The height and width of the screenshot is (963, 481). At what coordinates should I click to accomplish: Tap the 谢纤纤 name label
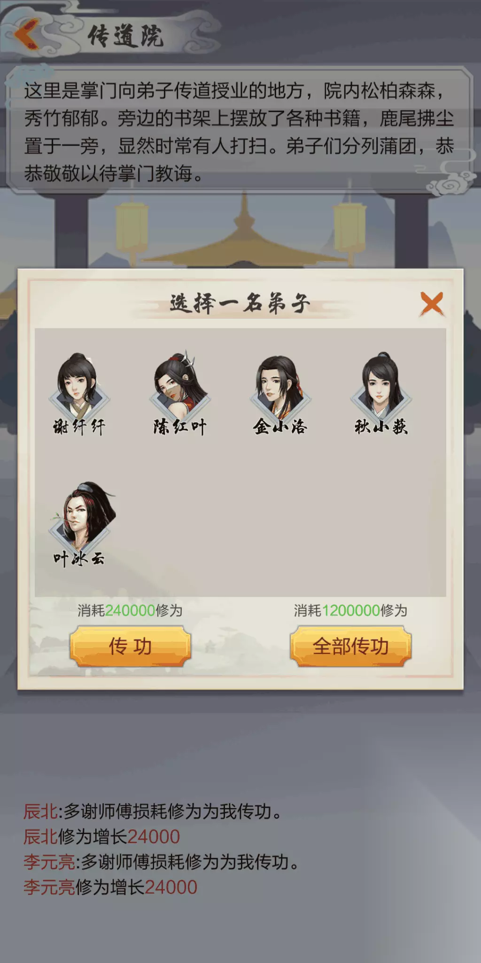[79, 427]
